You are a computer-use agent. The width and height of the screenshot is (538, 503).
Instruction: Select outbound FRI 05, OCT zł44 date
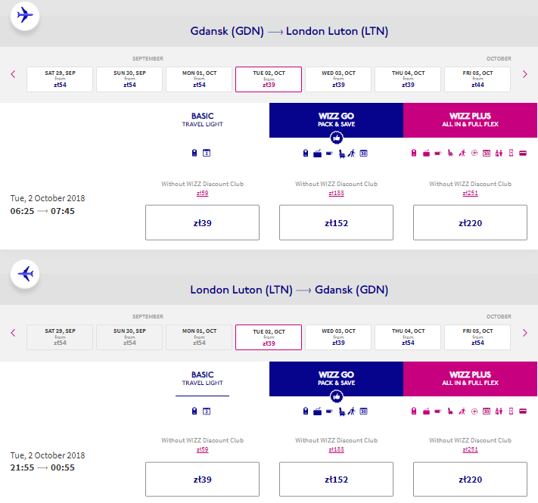(x=477, y=79)
